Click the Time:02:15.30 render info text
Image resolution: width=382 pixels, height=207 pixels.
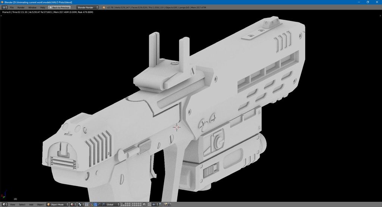click(x=20, y=12)
